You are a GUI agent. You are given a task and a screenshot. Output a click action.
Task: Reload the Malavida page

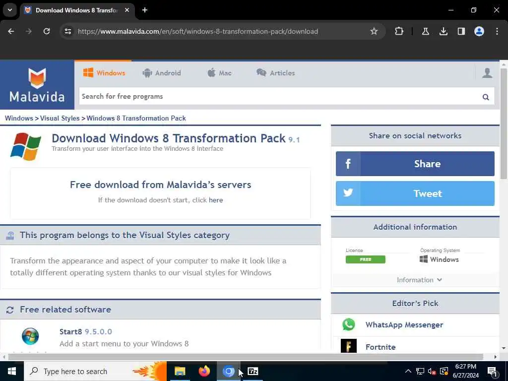(47, 31)
